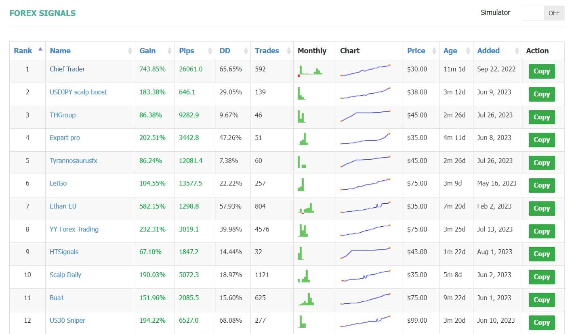View Chief Trader monthly bar chart
Image resolution: width=572 pixels, height=334 pixels.
coord(310,71)
